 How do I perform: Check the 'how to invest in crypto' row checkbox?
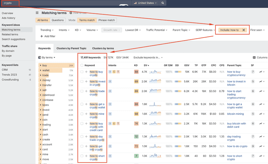click(82, 81)
